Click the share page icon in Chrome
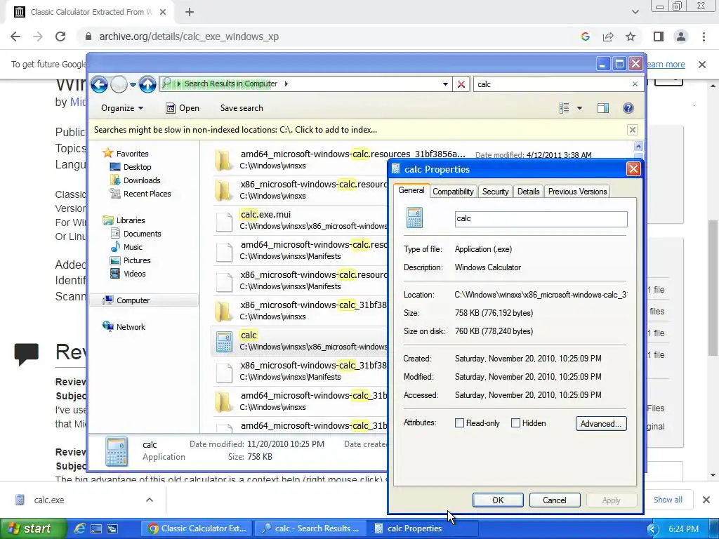Screen dimensions: 719x539 coord(608,36)
